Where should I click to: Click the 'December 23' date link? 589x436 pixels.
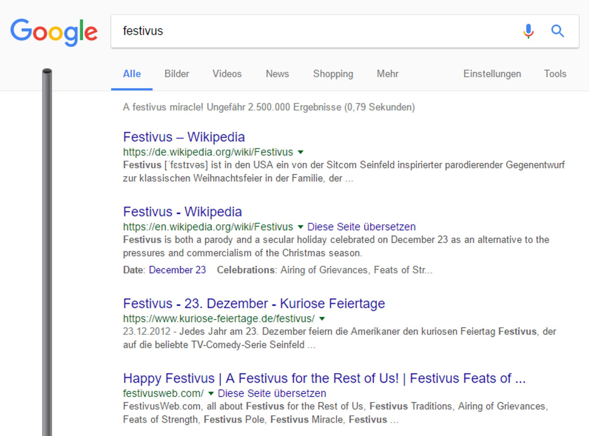point(177,270)
